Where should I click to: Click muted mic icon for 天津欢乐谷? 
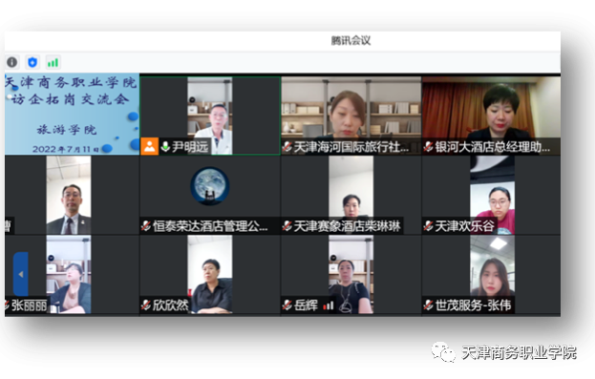tap(428, 226)
